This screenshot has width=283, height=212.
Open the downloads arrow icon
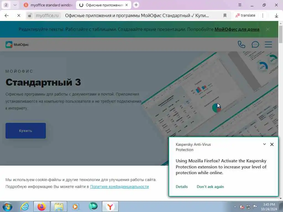pyautogui.click(x=276, y=16)
